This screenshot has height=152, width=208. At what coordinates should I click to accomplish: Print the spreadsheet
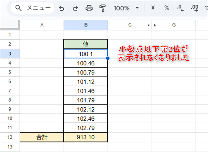89,8
